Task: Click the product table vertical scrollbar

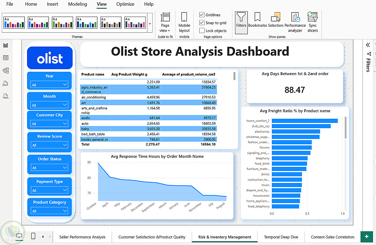Action: 234,76
